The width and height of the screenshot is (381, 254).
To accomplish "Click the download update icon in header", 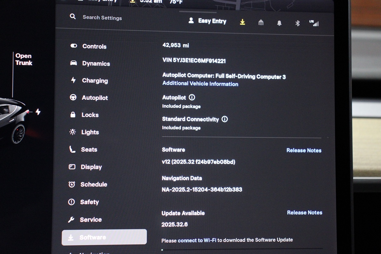I will [242, 22].
